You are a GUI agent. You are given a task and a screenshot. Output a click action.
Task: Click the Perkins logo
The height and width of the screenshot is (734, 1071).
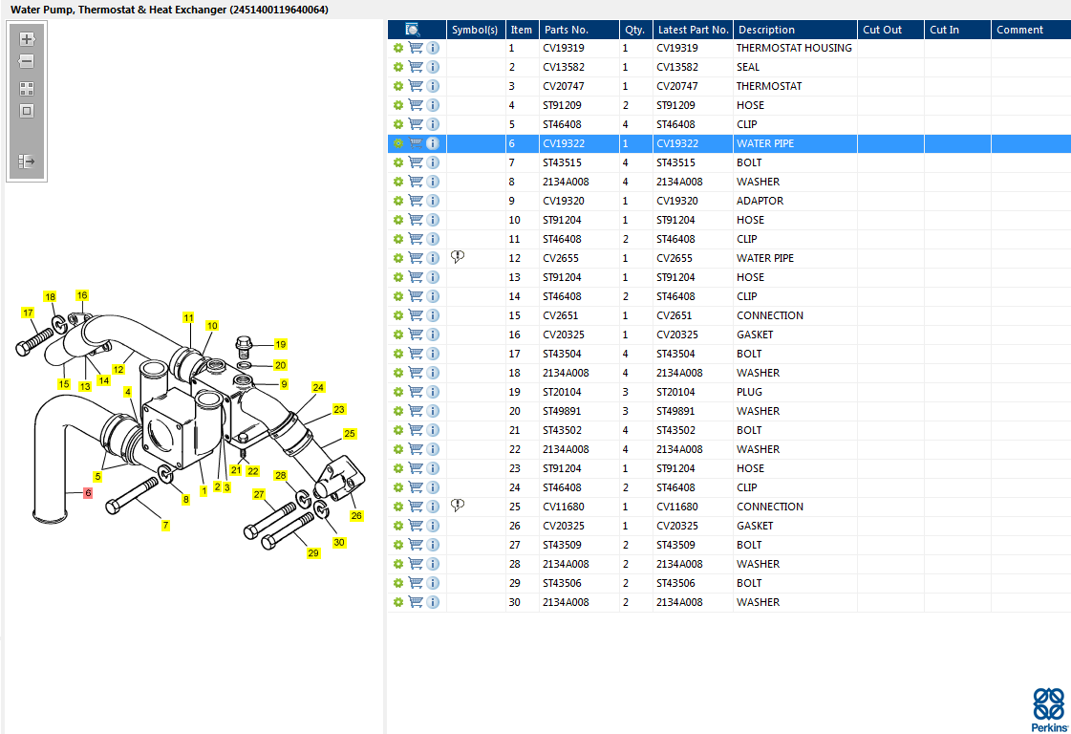[1049, 709]
